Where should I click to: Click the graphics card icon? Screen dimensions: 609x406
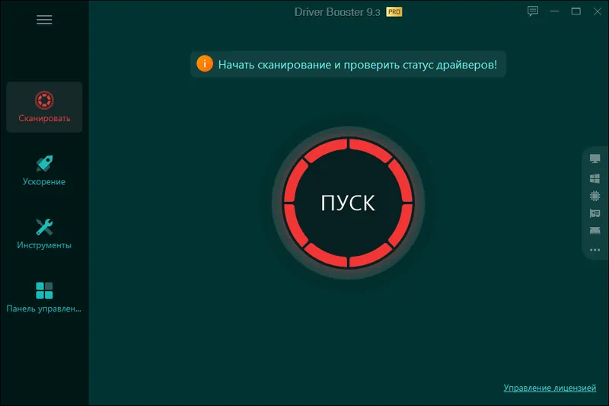pos(595,213)
